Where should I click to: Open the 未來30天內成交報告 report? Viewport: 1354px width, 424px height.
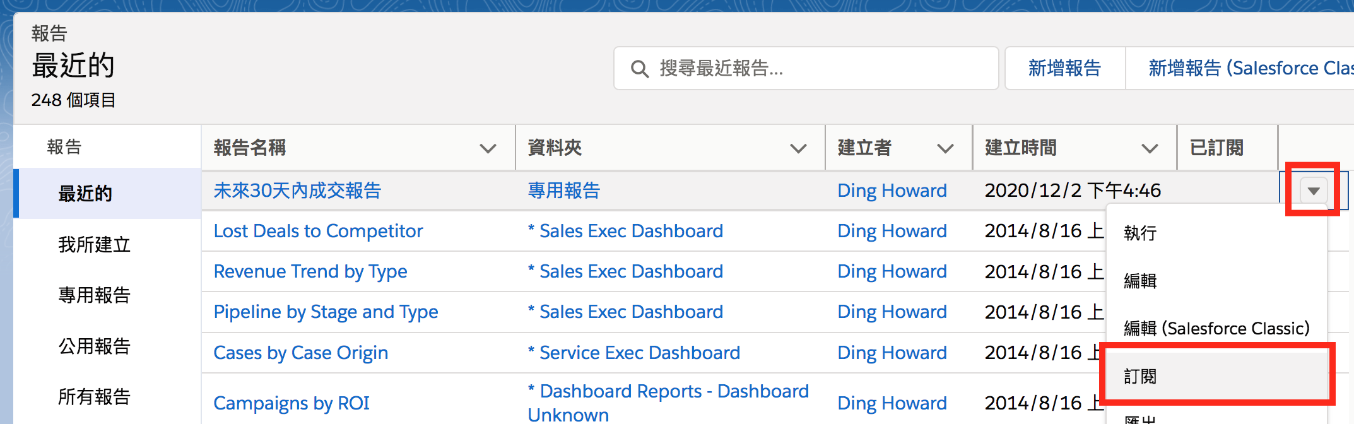coord(297,190)
